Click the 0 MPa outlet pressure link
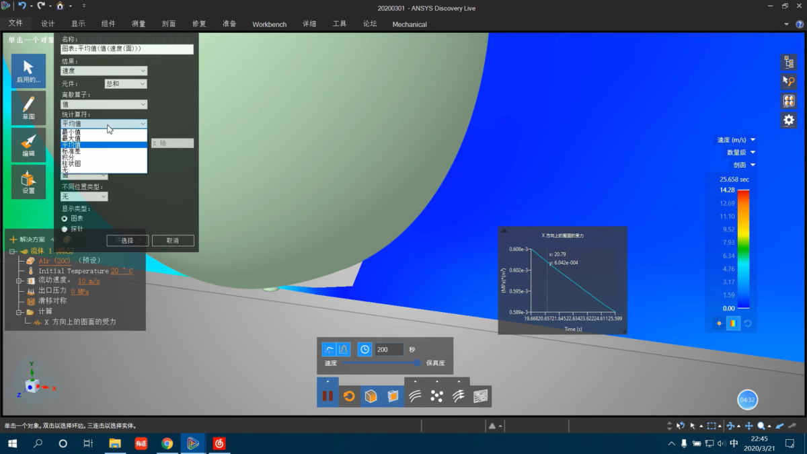807x454 pixels. [80, 291]
